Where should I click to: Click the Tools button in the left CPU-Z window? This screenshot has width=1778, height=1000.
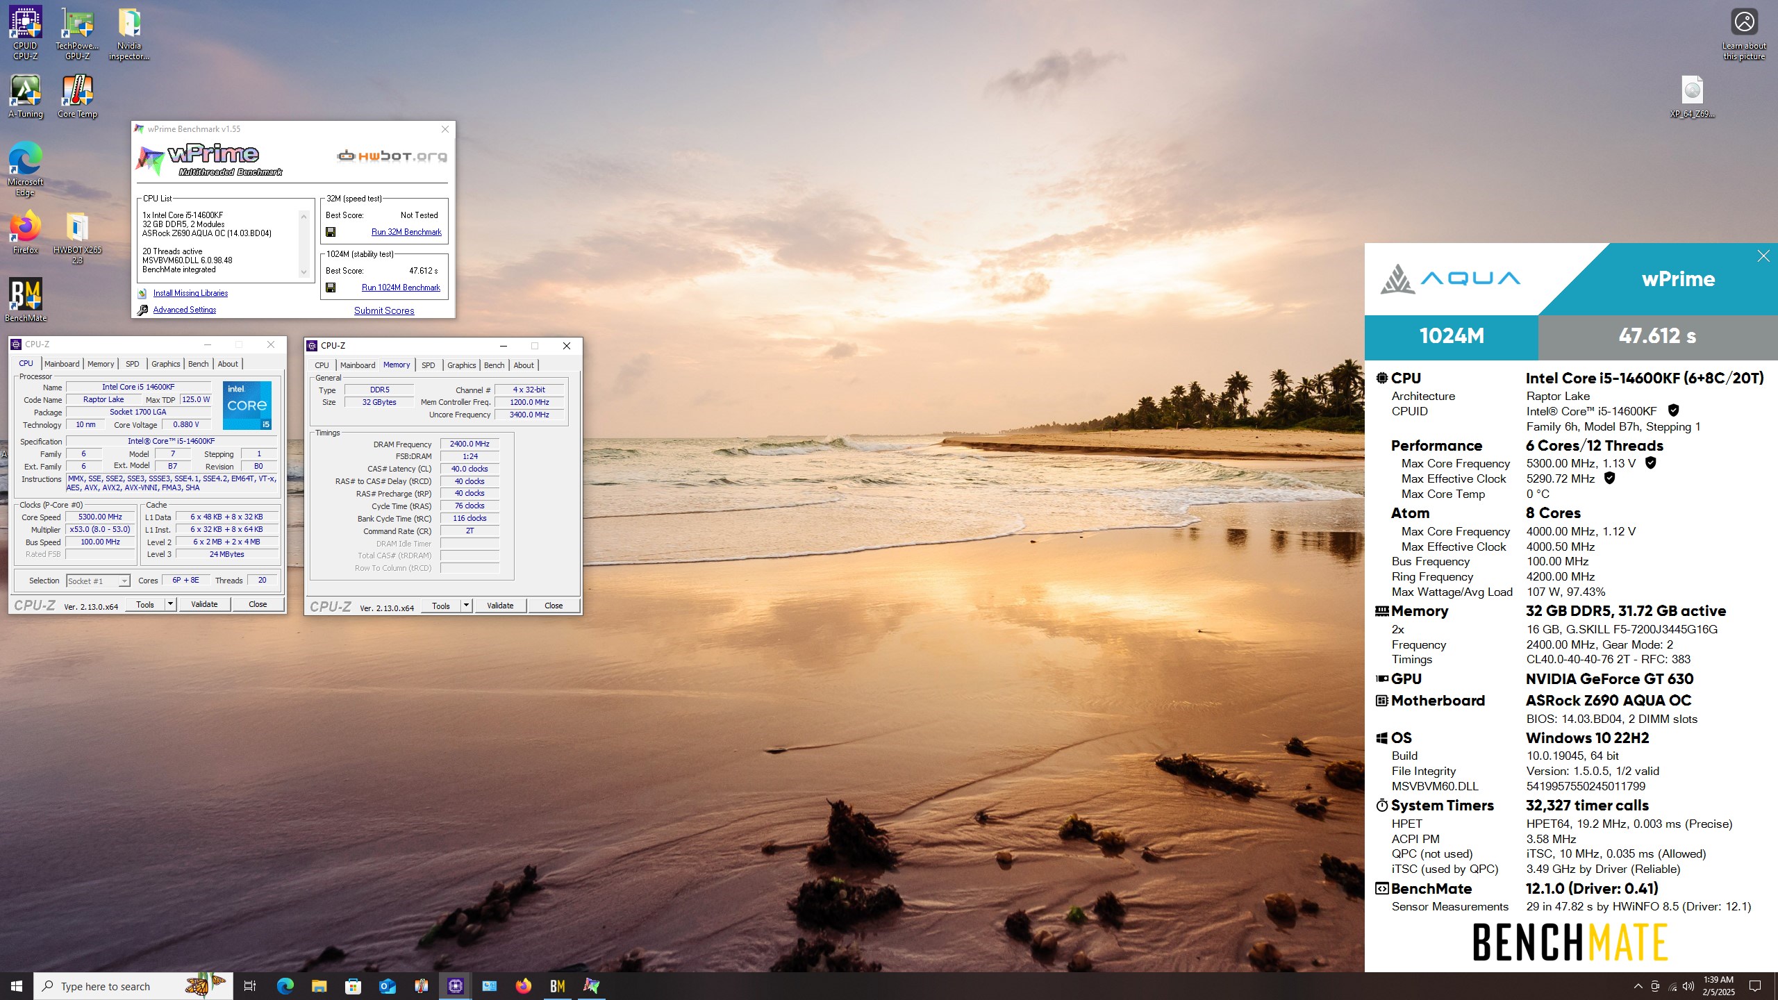click(x=145, y=604)
